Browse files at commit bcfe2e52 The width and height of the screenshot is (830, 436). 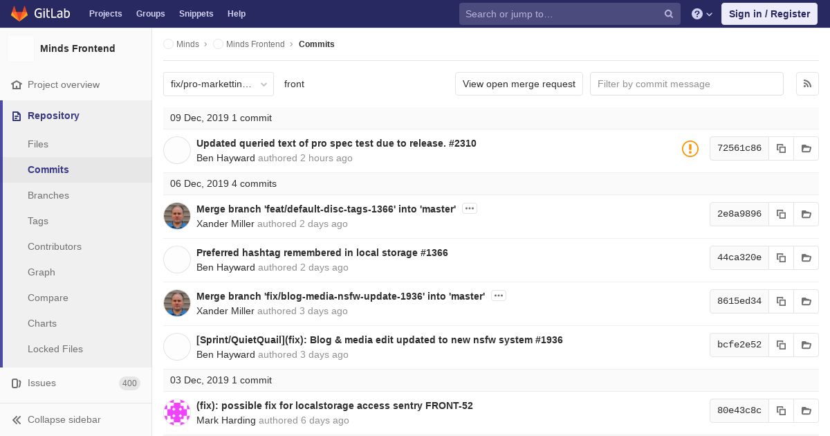point(806,345)
